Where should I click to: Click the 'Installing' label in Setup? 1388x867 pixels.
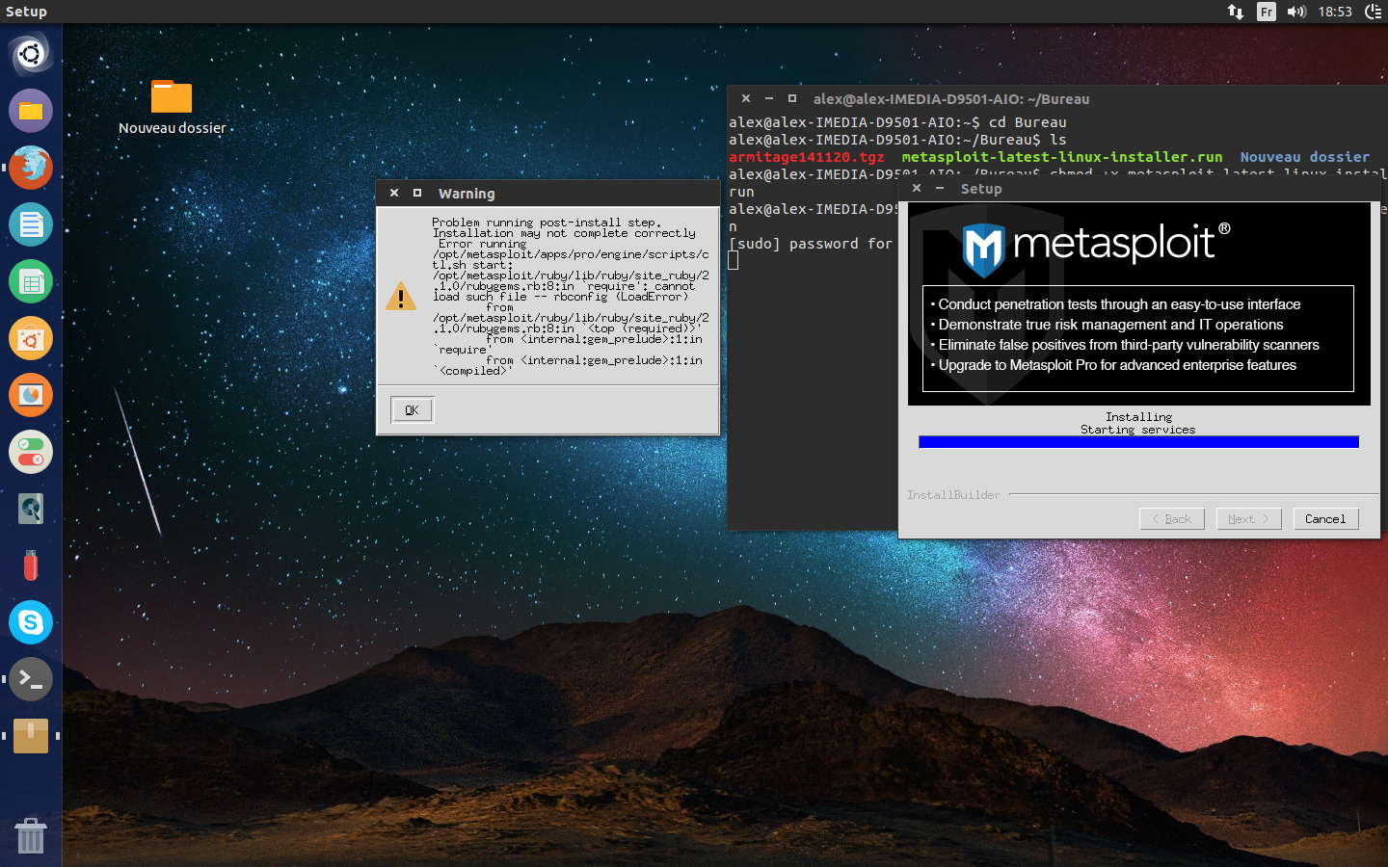[x=1138, y=417]
